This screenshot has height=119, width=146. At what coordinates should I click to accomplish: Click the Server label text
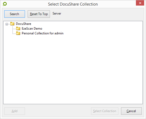click(57, 13)
